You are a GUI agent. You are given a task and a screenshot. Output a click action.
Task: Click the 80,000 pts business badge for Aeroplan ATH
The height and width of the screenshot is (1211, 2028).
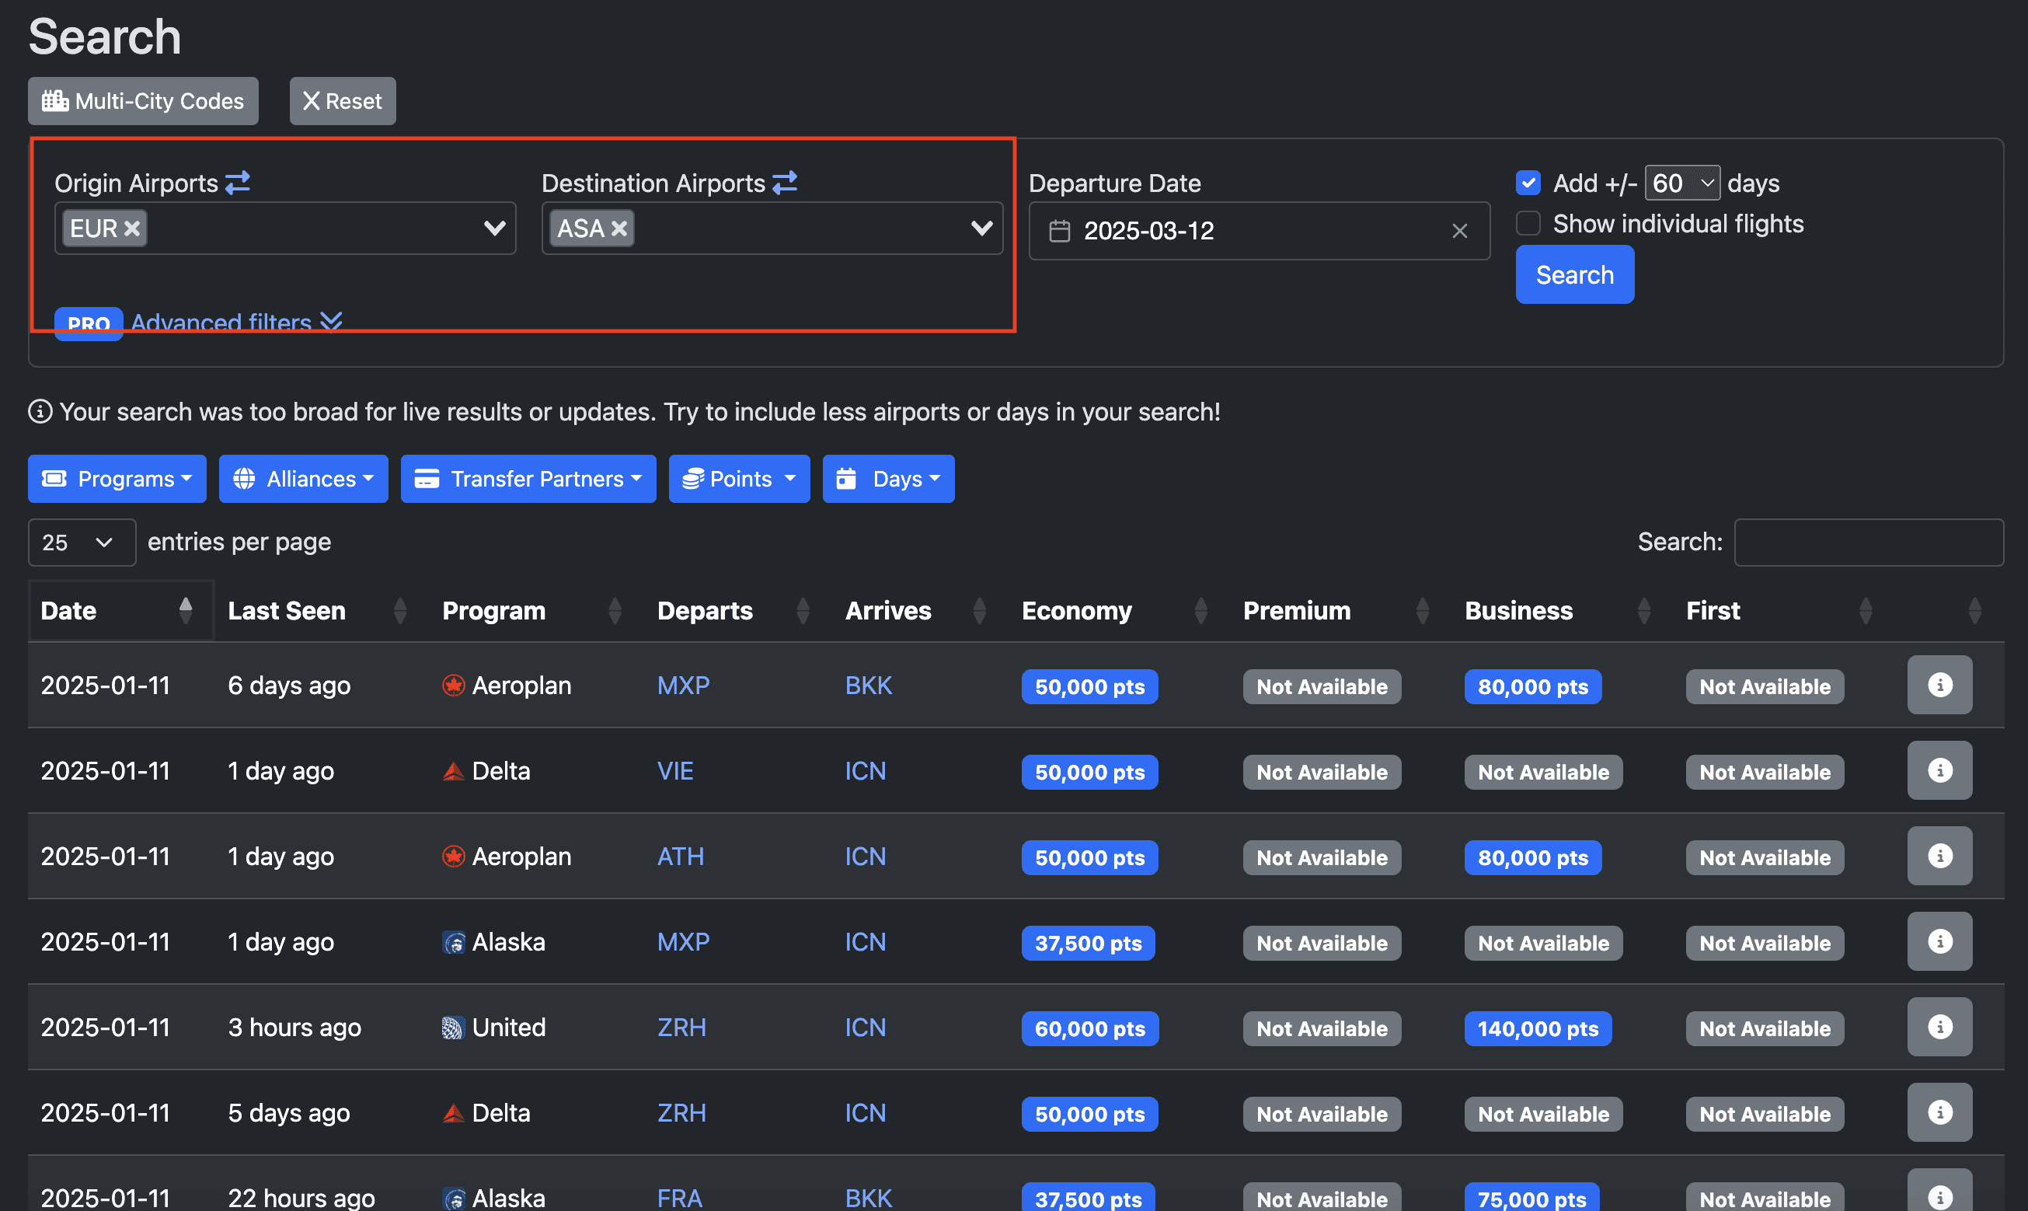(1532, 857)
